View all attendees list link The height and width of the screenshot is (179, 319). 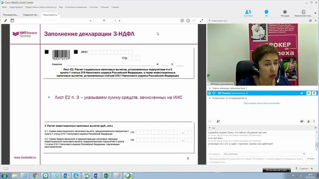(262, 103)
